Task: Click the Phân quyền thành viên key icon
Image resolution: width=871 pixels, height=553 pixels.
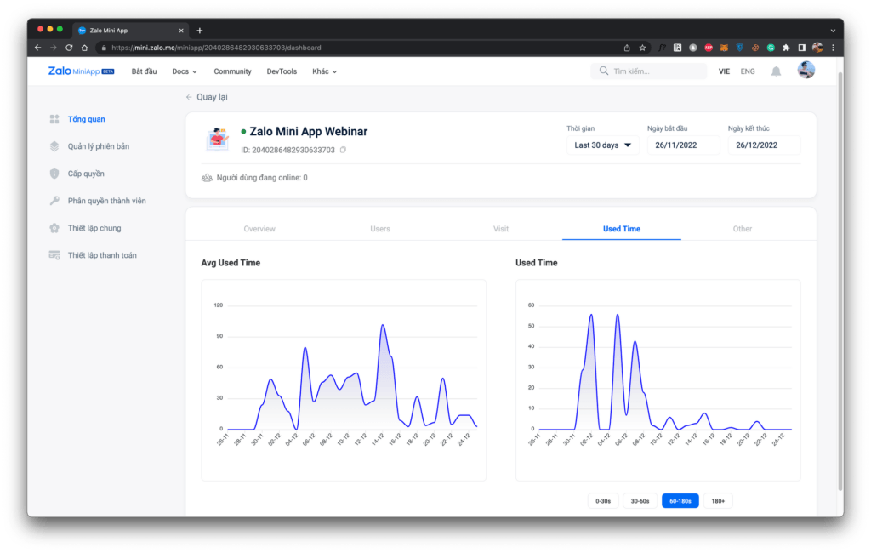Action: tap(54, 201)
